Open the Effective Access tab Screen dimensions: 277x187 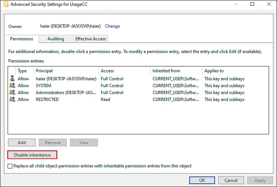91,39
